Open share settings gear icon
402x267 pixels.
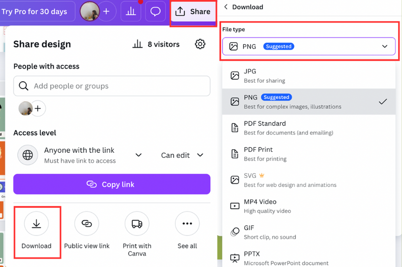pos(200,44)
